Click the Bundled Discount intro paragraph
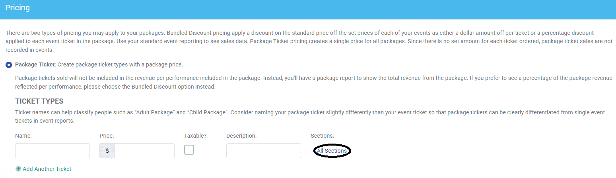 [x=309, y=42]
